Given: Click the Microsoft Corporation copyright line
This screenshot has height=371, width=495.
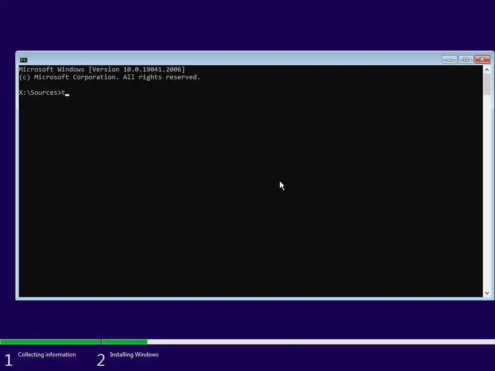Looking at the screenshot, I should (110, 77).
